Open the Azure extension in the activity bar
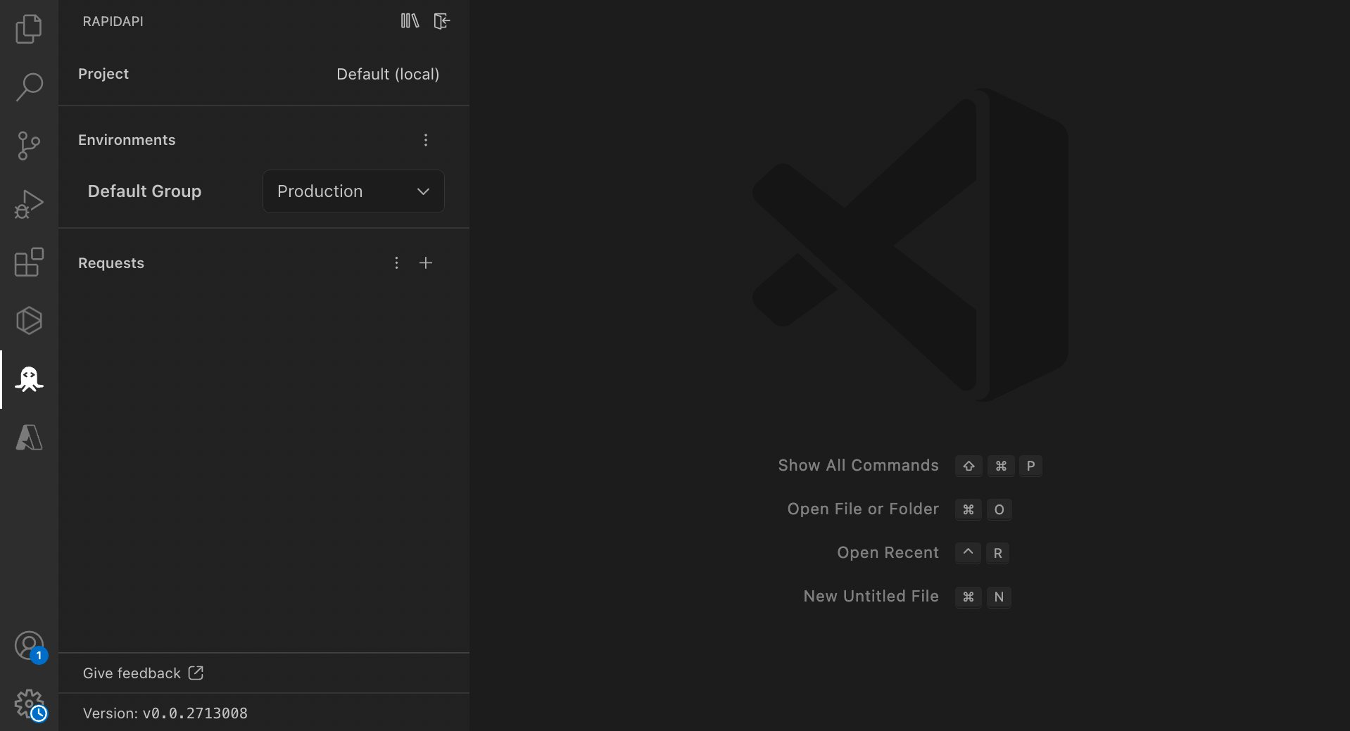1350x731 pixels. click(x=28, y=438)
